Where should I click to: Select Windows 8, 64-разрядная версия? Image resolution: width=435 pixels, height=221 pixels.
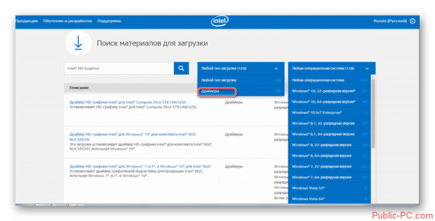(330, 155)
